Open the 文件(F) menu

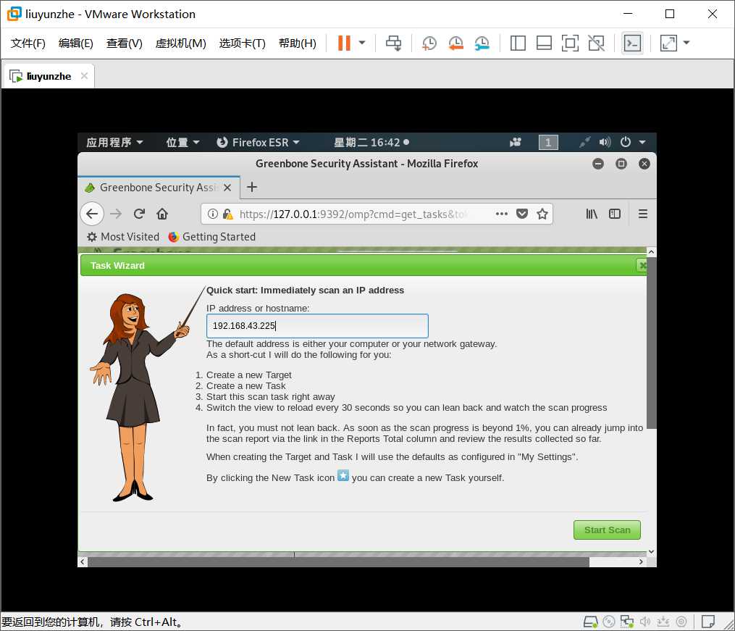pyautogui.click(x=28, y=43)
